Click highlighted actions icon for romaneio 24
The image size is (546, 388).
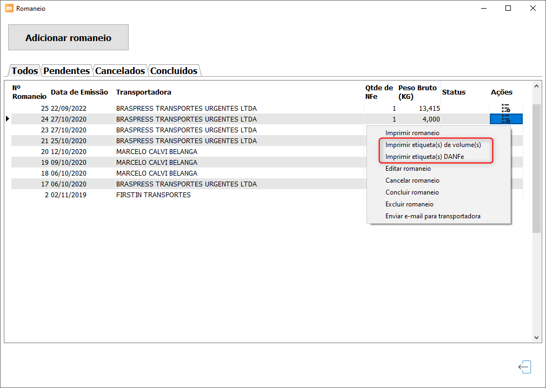506,119
